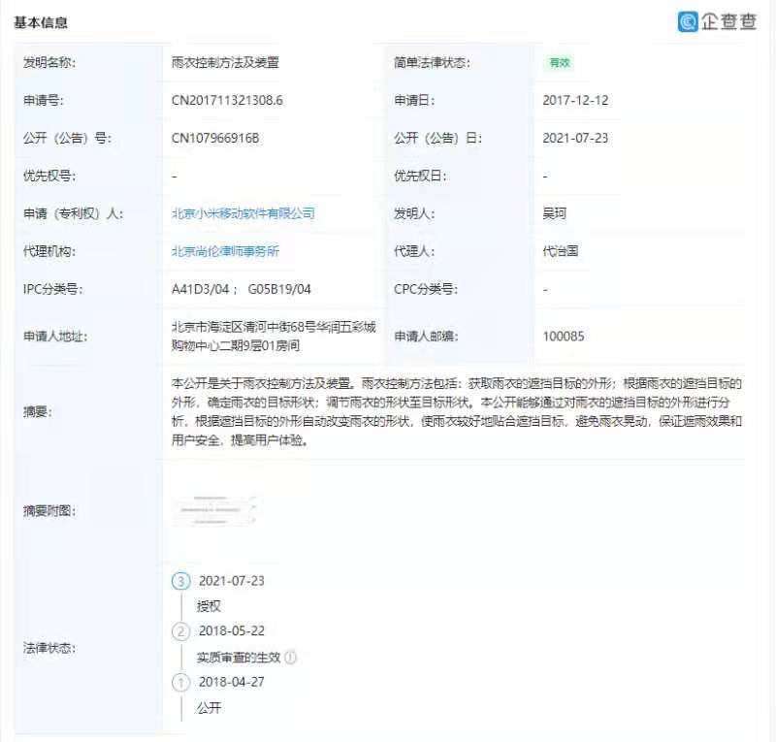Image resolution: width=776 pixels, height=742 pixels.
Task: Click the 申请人地址 row label
Action: [55, 337]
